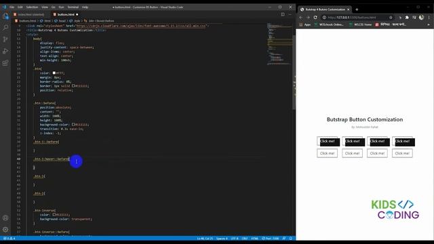Click the CRLF end-of-line status item
This screenshot has height=244, width=434.
click(245, 239)
